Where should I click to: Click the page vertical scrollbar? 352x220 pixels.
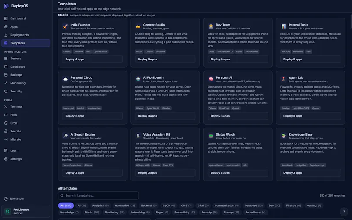351,21
